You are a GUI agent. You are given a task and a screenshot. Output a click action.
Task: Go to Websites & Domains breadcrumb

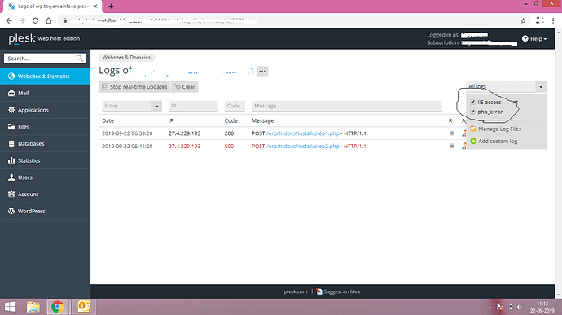click(x=126, y=57)
